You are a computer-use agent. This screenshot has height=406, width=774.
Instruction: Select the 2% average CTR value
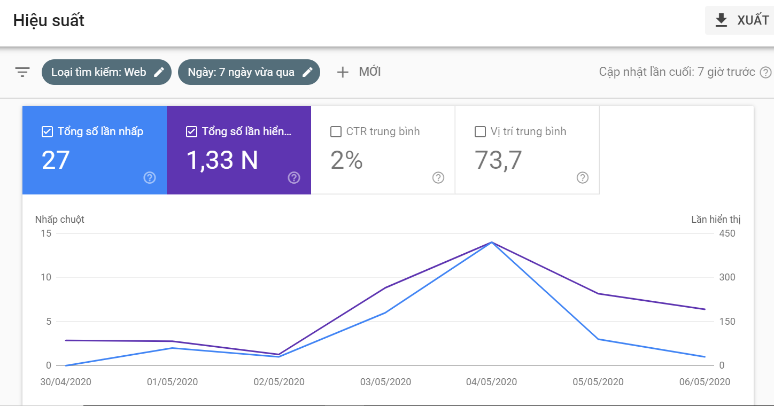pos(346,160)
